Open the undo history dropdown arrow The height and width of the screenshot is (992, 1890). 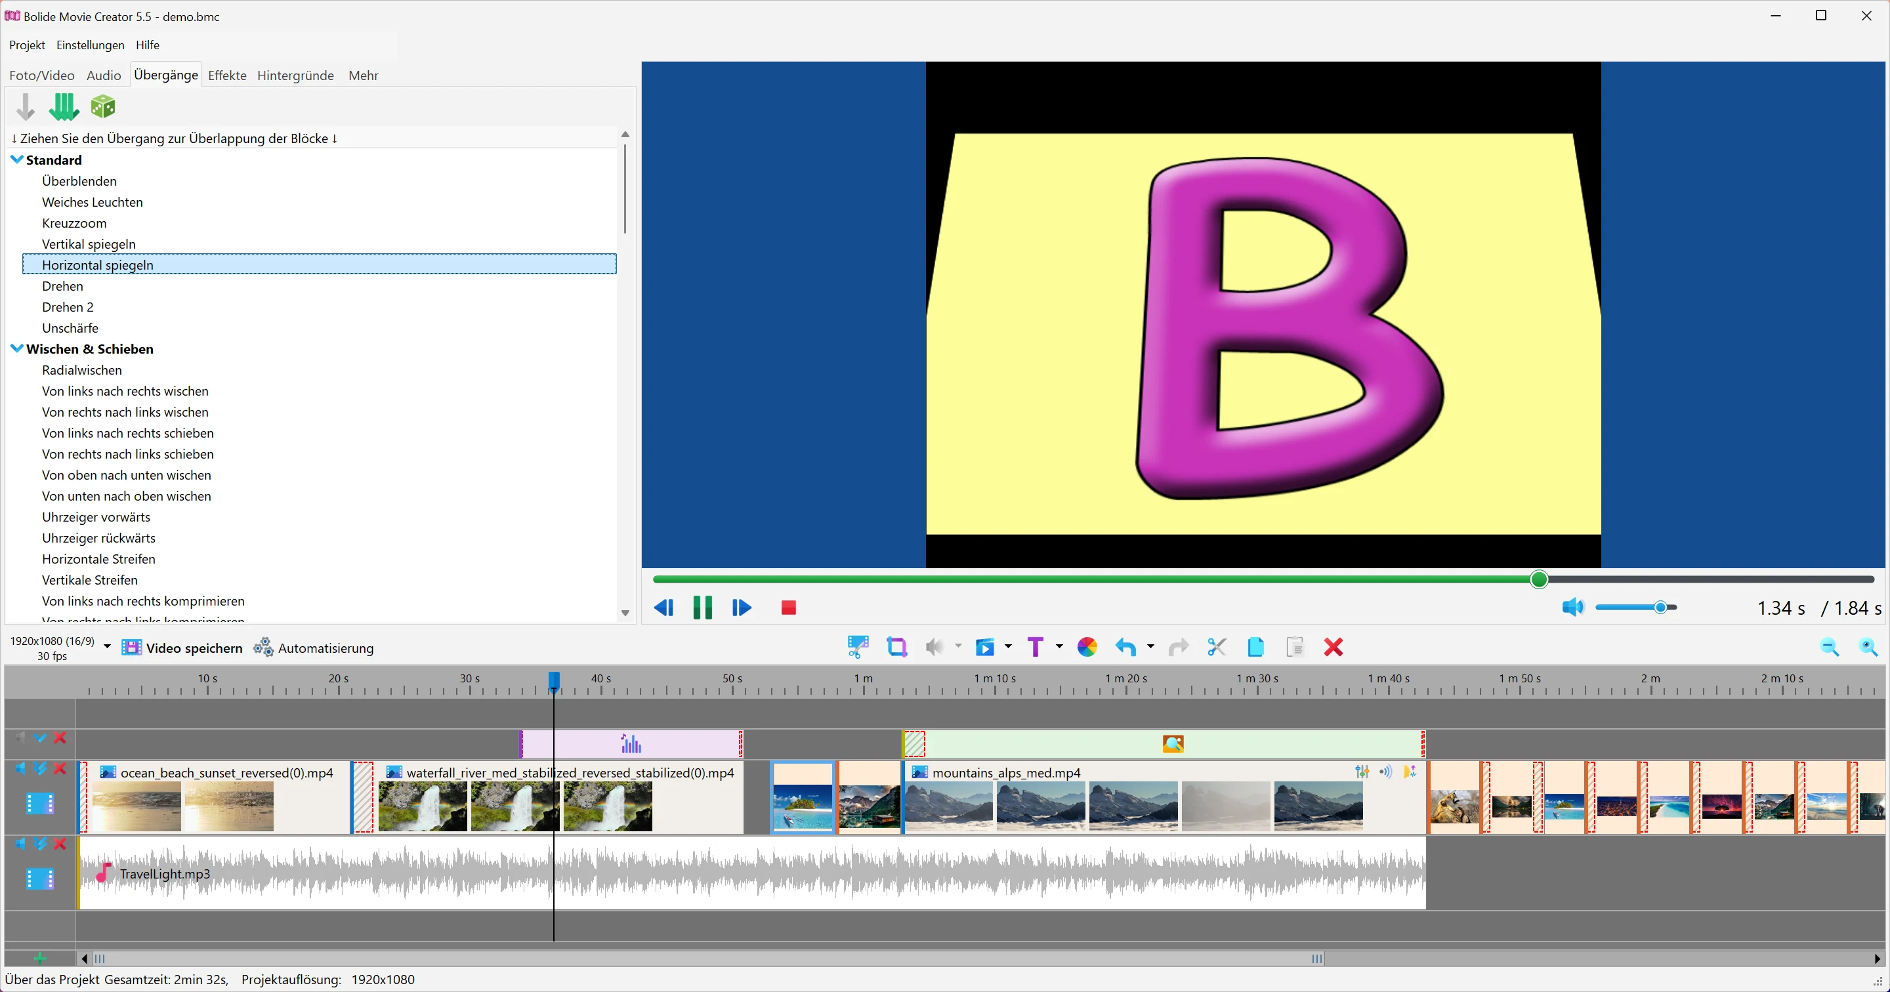1150,646
